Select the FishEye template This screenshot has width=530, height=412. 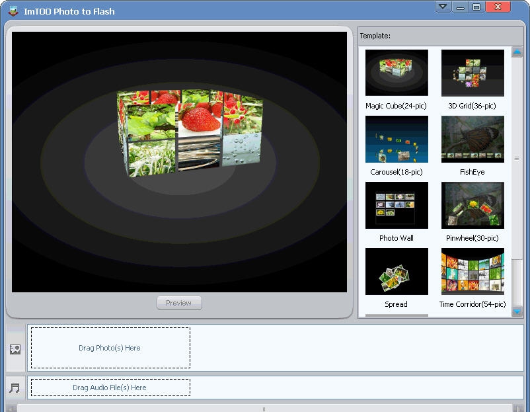click(472, 139)
